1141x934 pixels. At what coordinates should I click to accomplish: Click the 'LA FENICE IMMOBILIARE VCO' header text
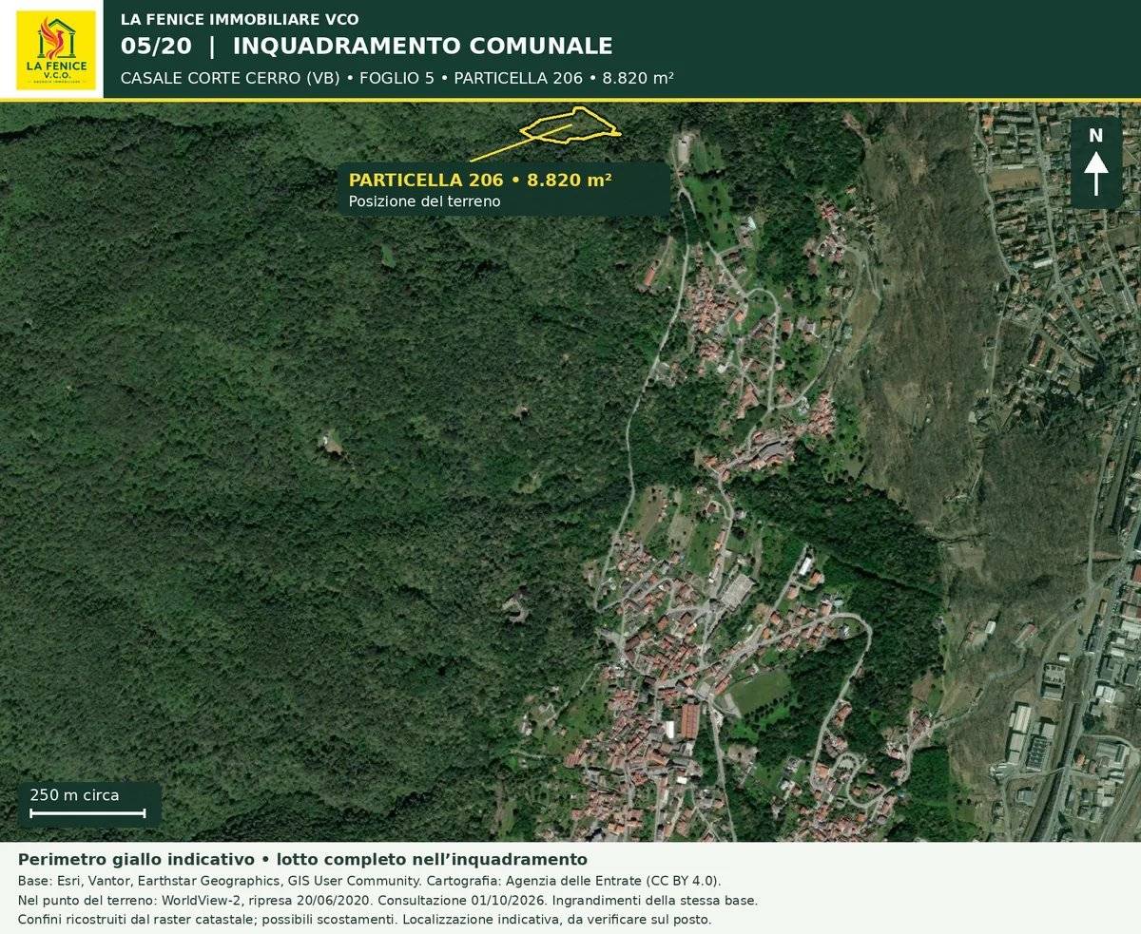click(240, 19)
